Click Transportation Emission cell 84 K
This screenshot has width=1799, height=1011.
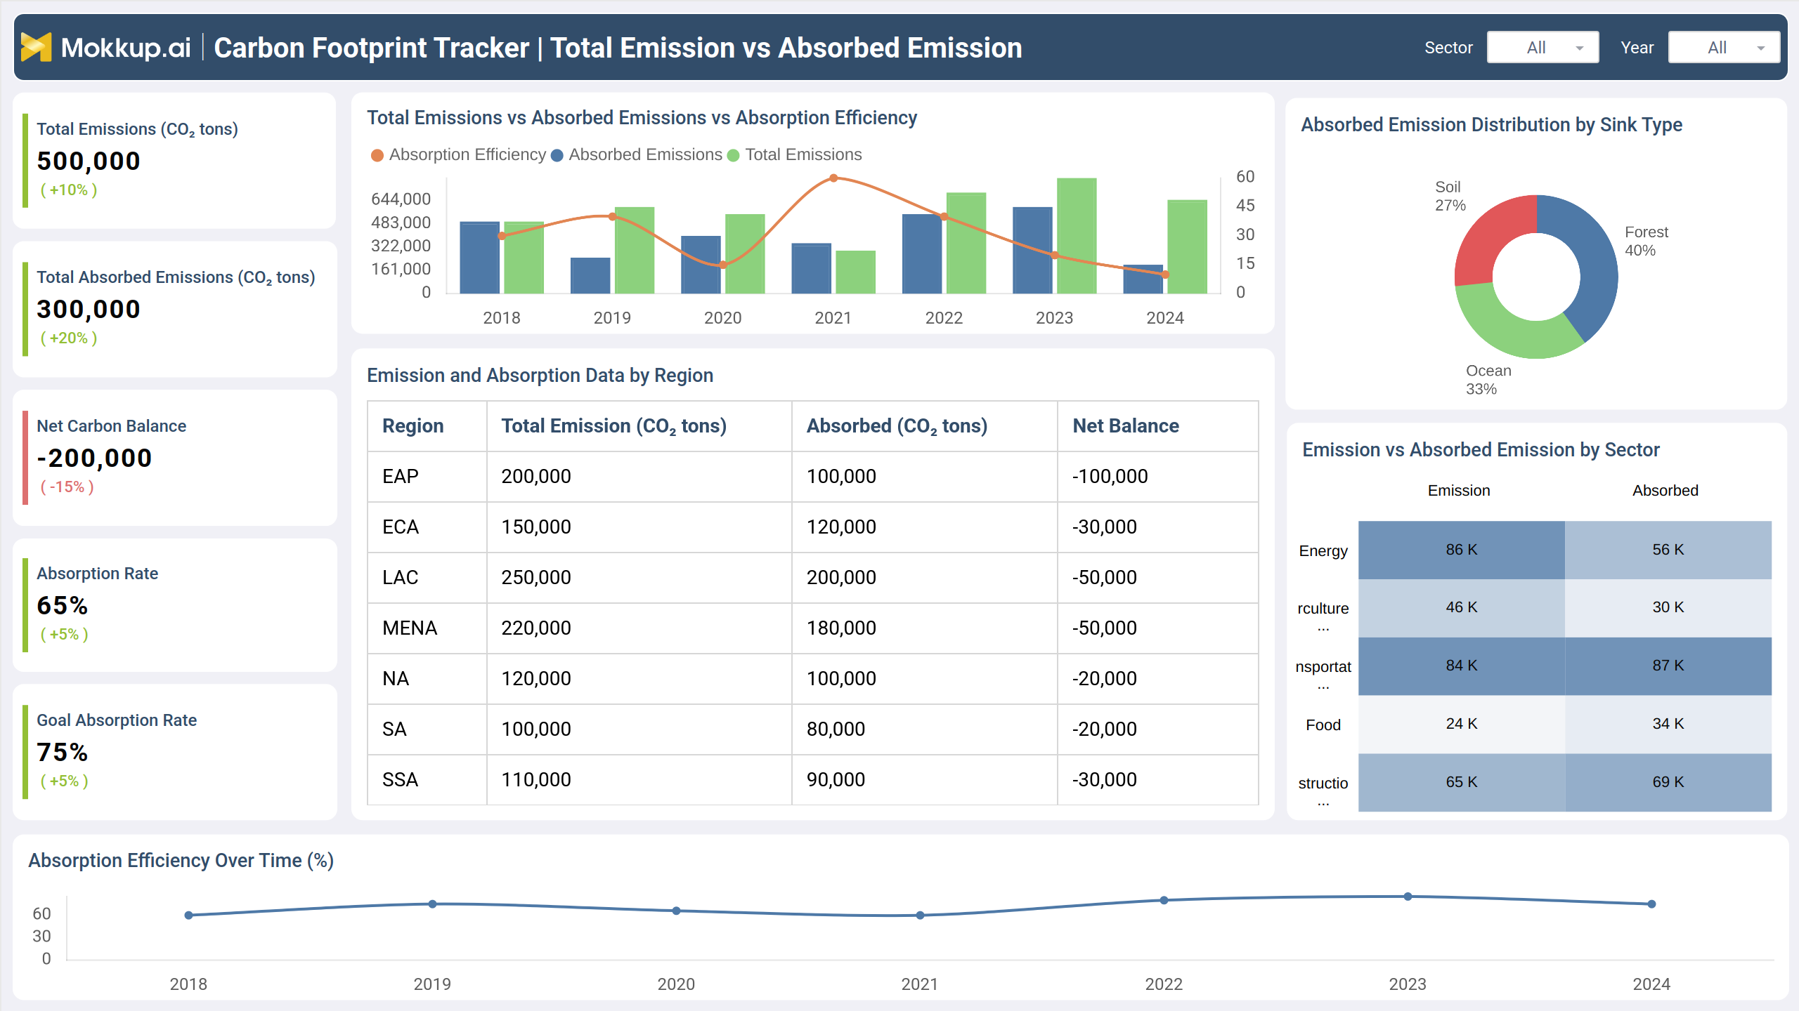(x=1462, y=666)
